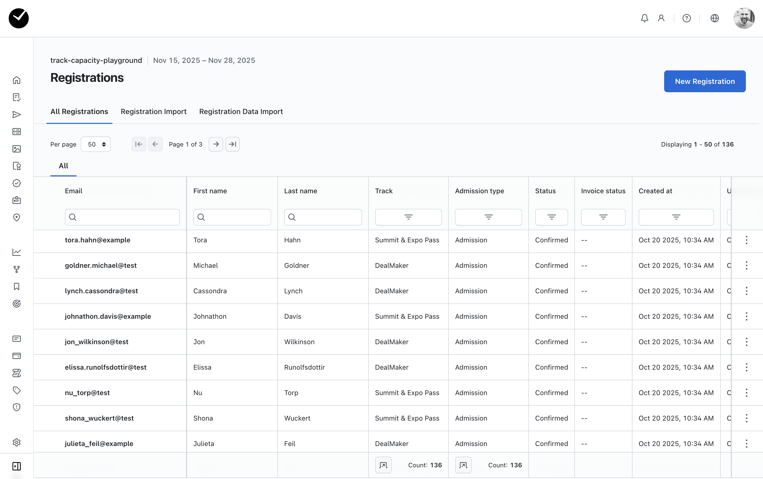This screenshot has height=479, width=763.
Task: Toggle the sidebar collapse panel icon
Action: [16, 466]
